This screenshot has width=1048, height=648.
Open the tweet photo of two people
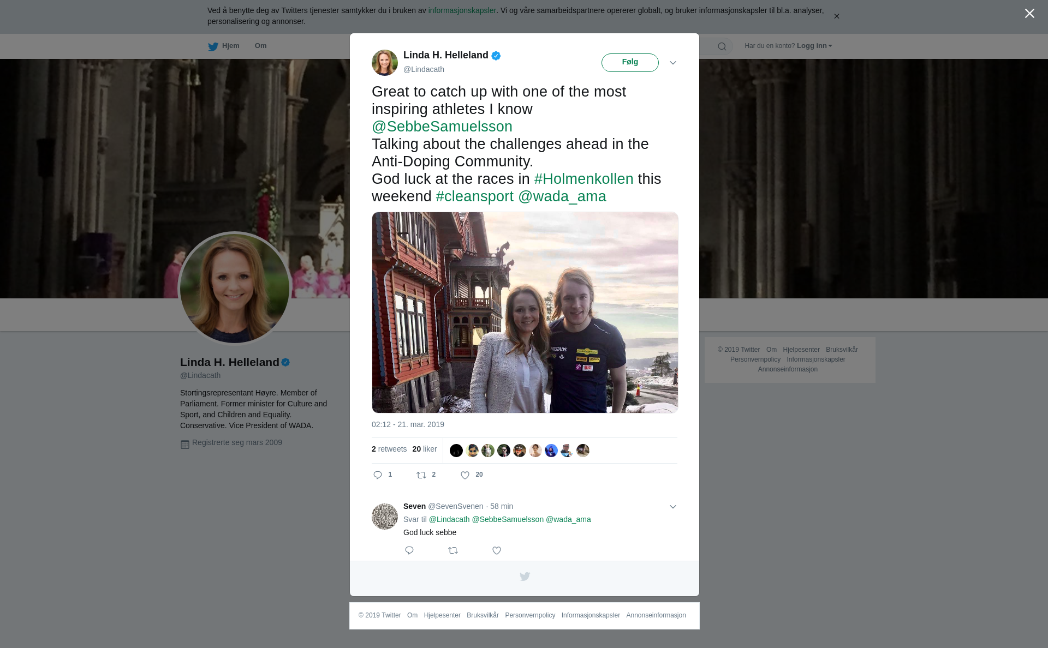pos(525,312)
